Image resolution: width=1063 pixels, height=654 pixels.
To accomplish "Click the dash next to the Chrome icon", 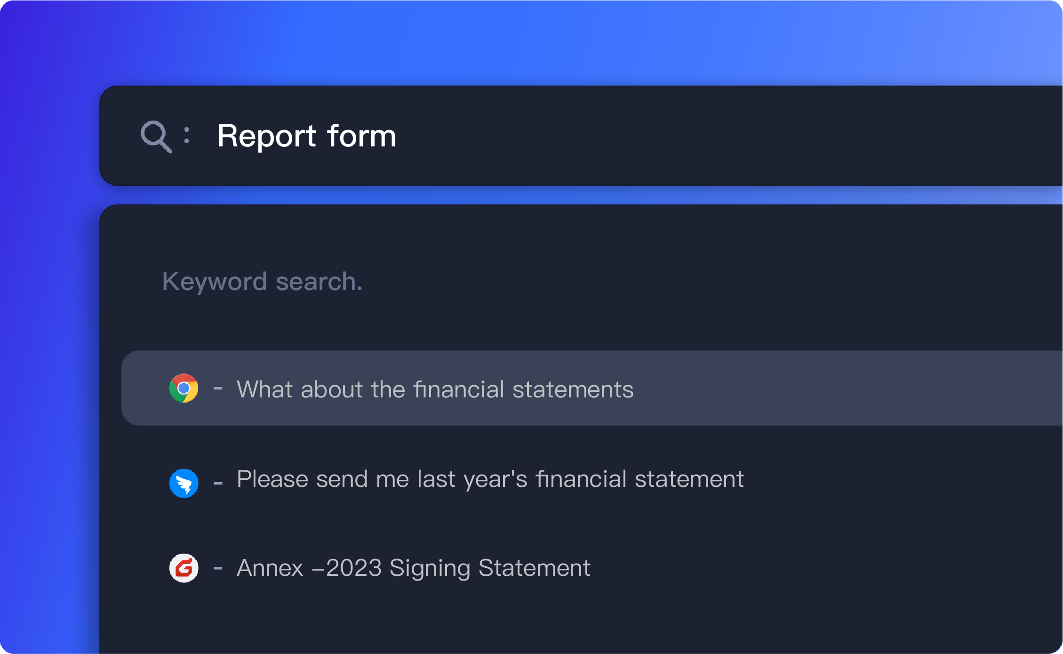I will tap(218, 388).
